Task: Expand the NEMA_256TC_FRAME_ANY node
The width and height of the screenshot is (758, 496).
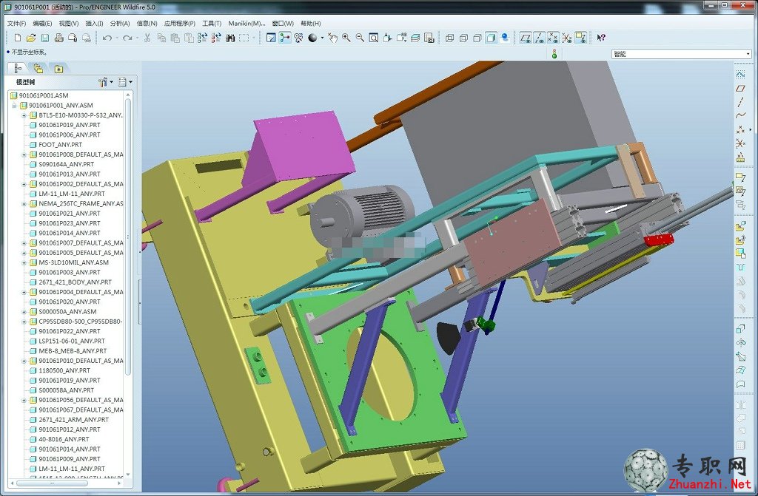Action: 24,204
